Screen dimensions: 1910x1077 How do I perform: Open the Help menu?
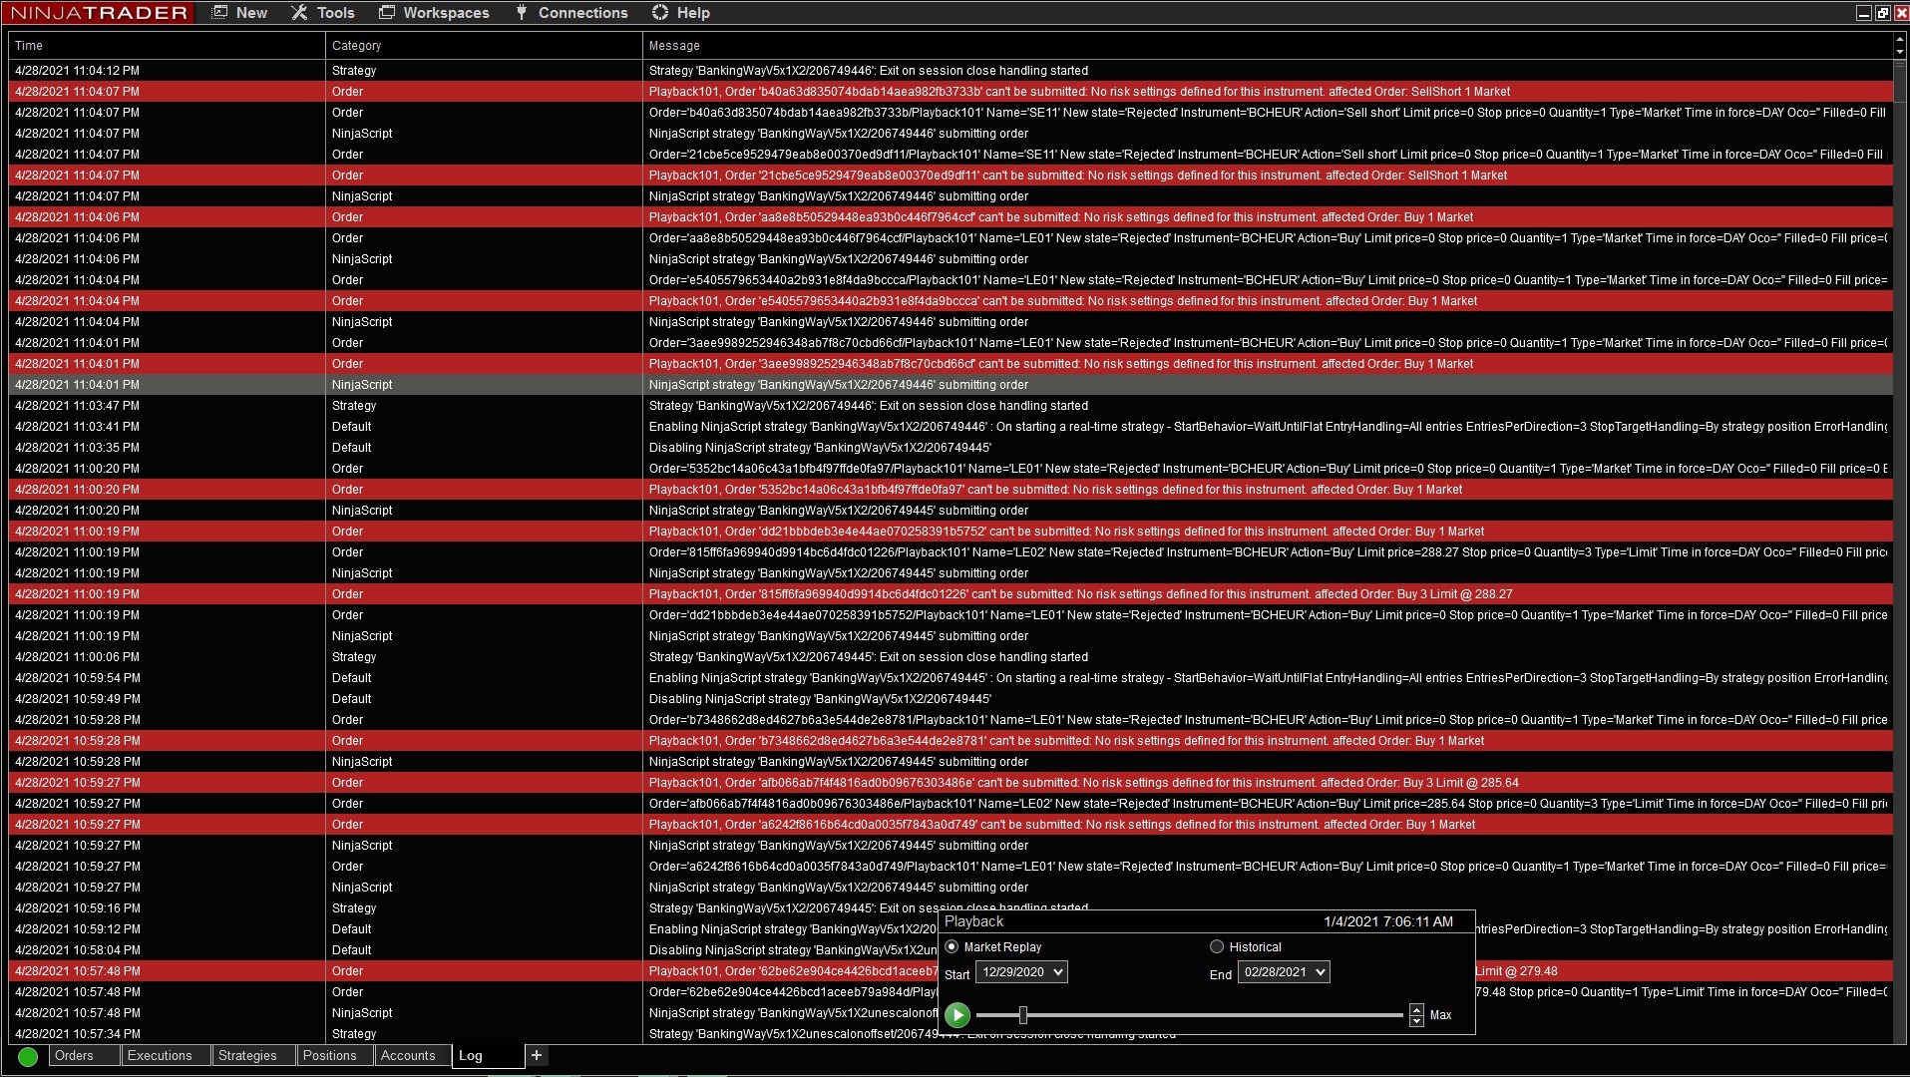pos(680,13)
